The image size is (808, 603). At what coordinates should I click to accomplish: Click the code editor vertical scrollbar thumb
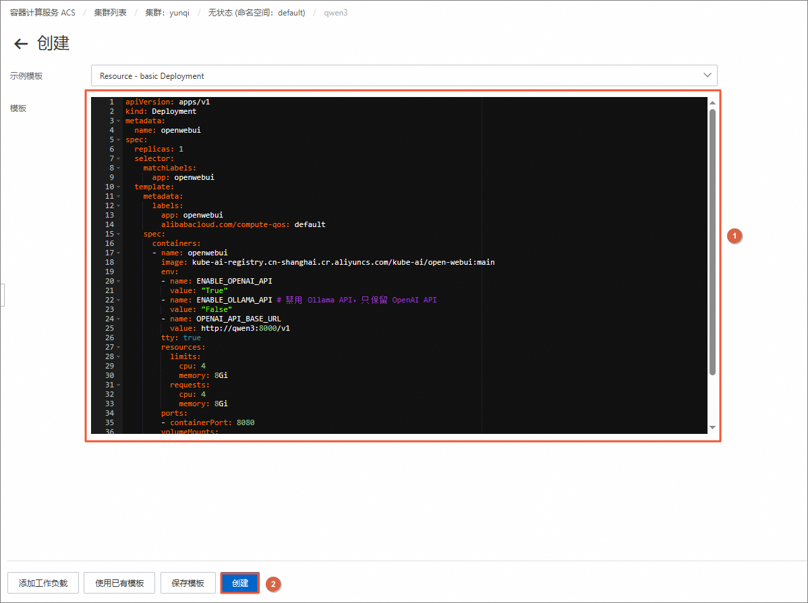pos(713,242)
